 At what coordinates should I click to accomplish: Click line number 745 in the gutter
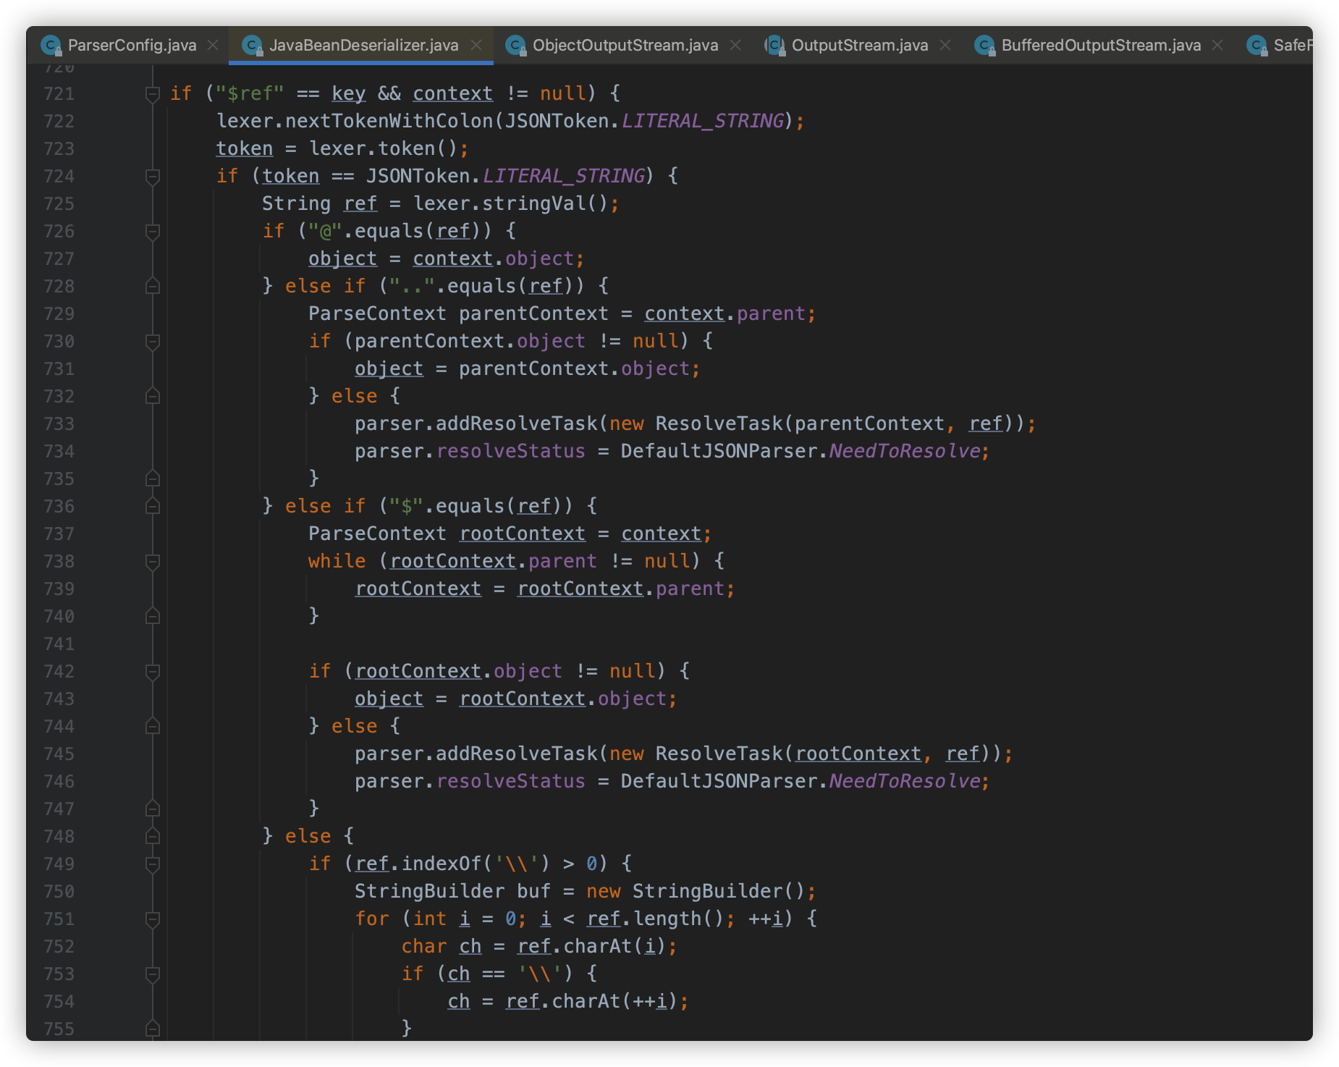click(x=59, y=754)
